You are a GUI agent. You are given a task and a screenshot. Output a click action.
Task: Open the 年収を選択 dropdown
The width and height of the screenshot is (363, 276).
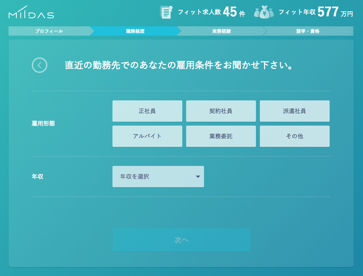pyautogui.click(x=158, y=177)
